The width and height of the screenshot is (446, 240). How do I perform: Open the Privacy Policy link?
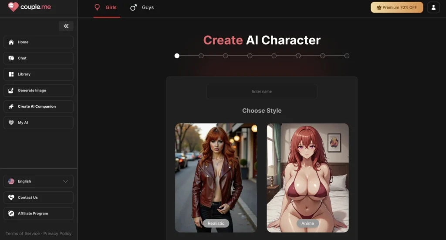pos(57,233)
